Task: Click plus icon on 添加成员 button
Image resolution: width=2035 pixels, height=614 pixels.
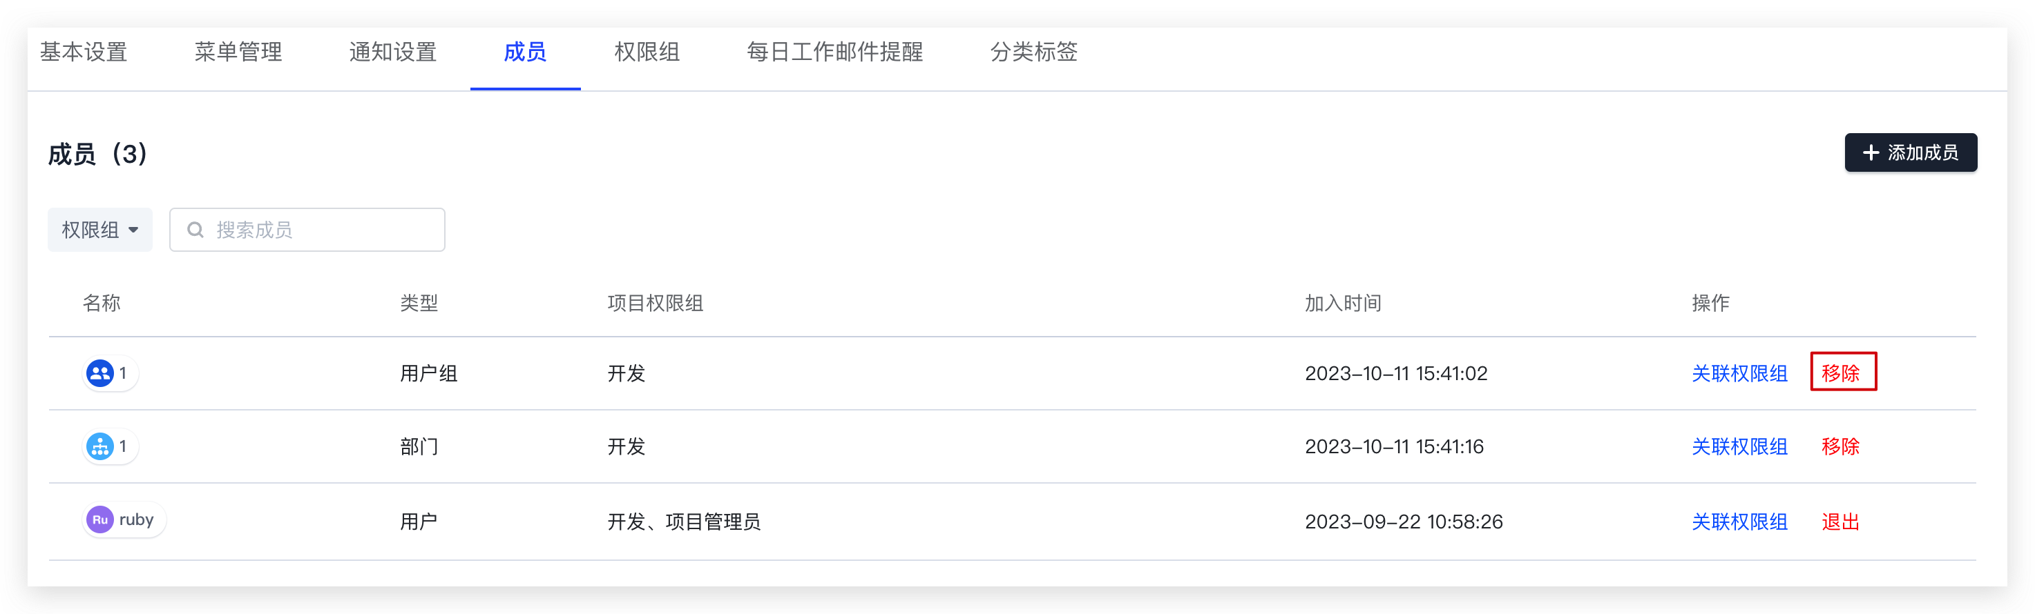Action: [x=1871, y=152]
